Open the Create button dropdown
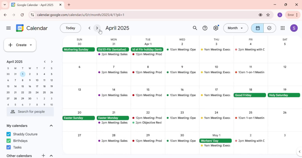Image resolution: width=302 pixels, height=158 pixels. click(31, 45)
